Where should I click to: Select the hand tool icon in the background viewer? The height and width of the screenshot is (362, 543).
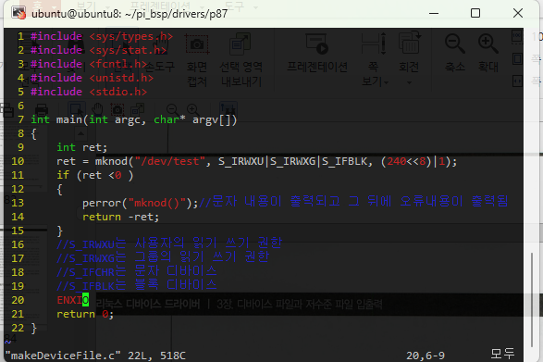(97, 110)
